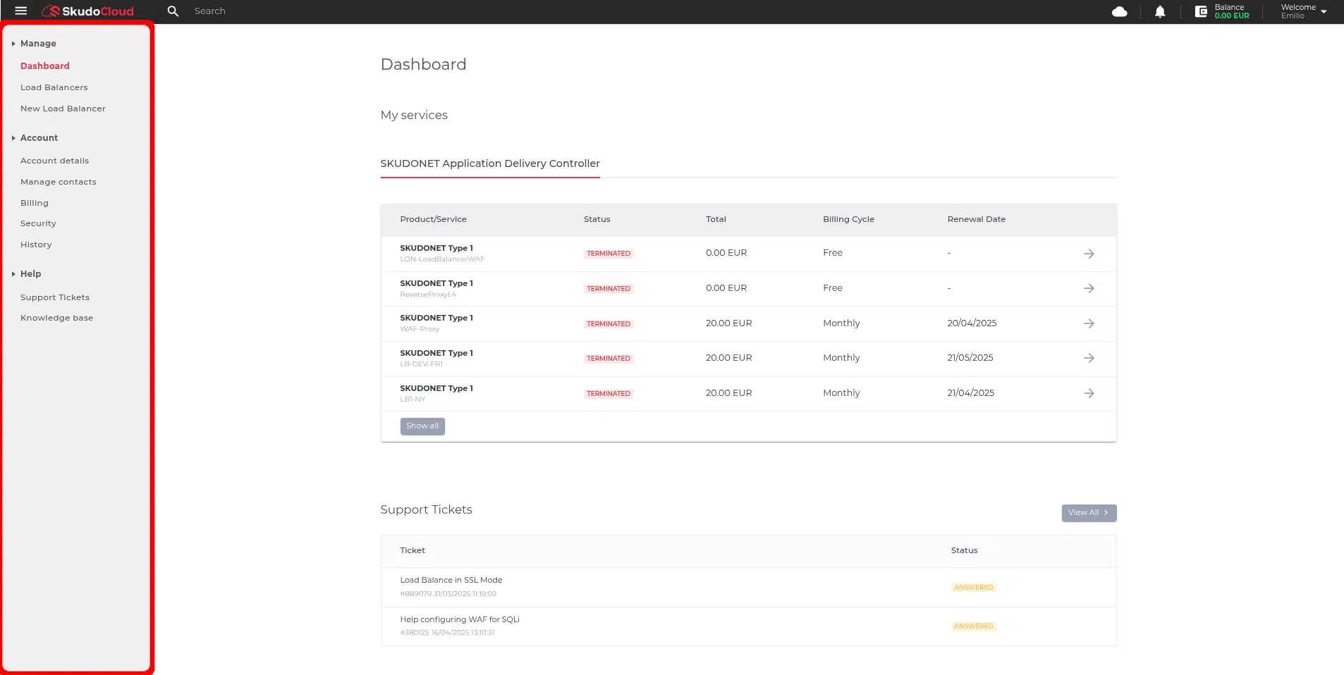Open the Welcome Emilio user dropdown
Viewport: 1344px width, 675px height.
click(1304, 11)
